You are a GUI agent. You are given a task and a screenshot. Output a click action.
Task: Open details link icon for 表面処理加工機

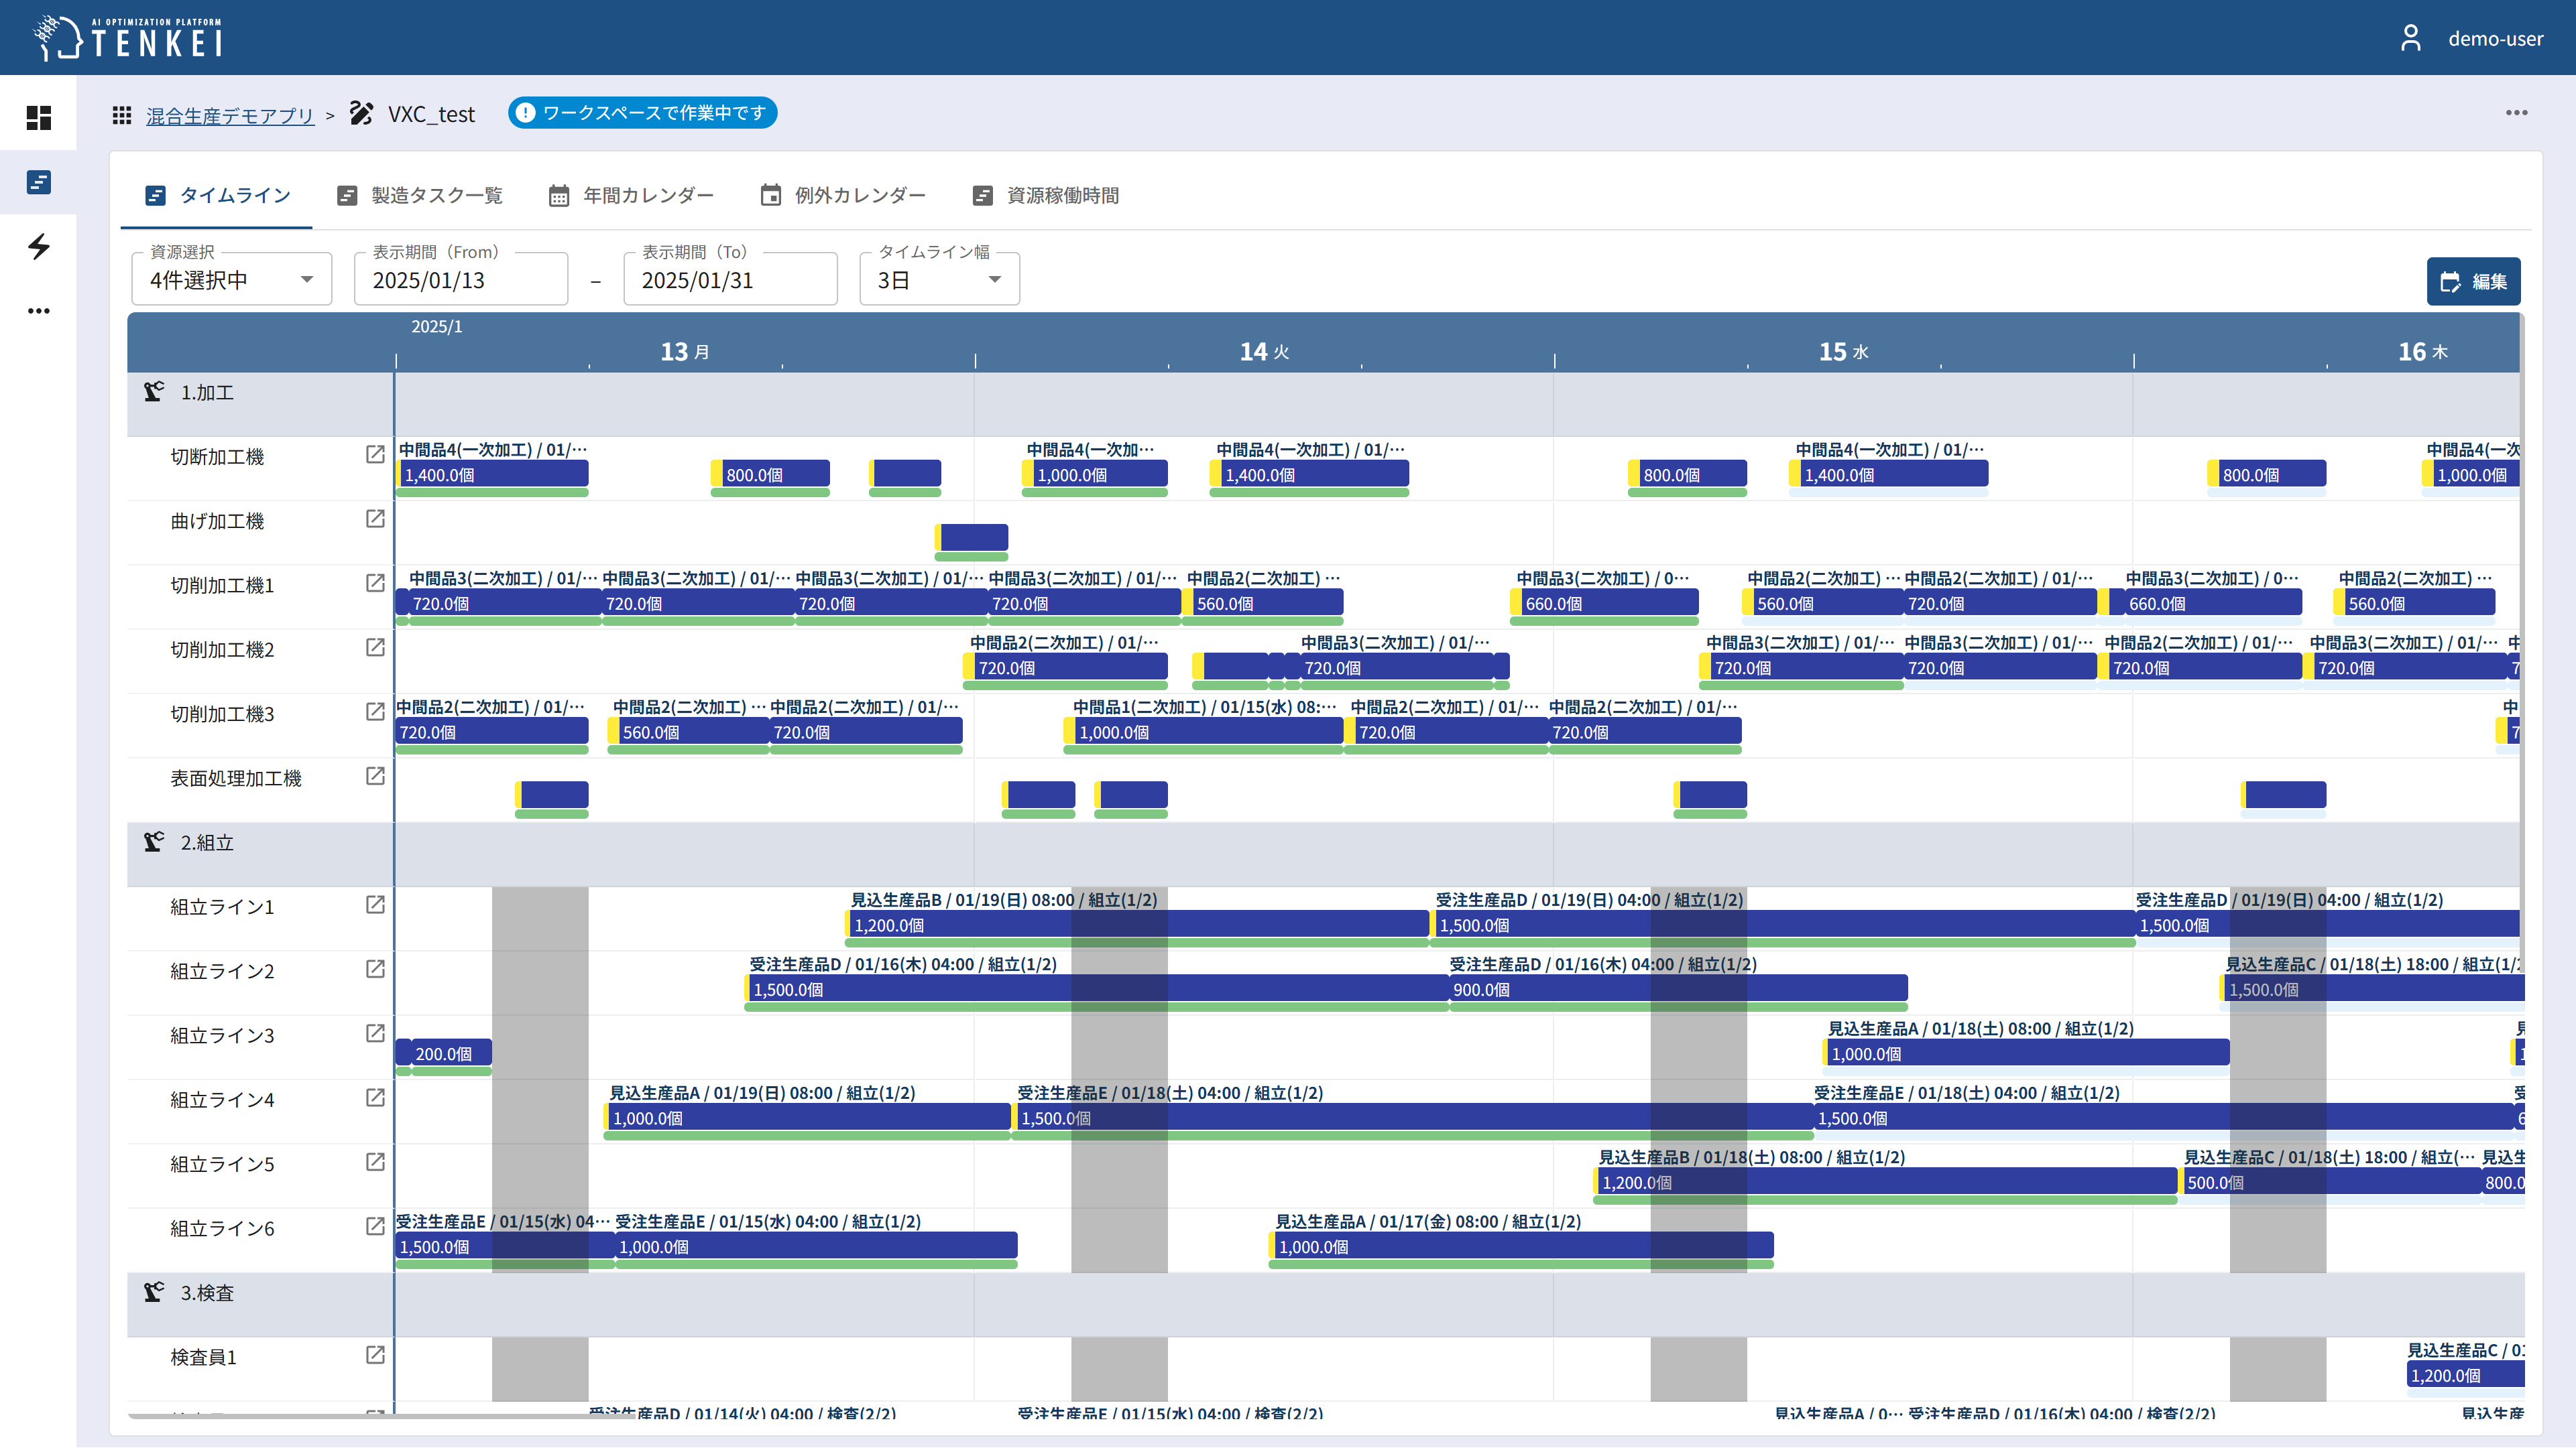point(375,777)
